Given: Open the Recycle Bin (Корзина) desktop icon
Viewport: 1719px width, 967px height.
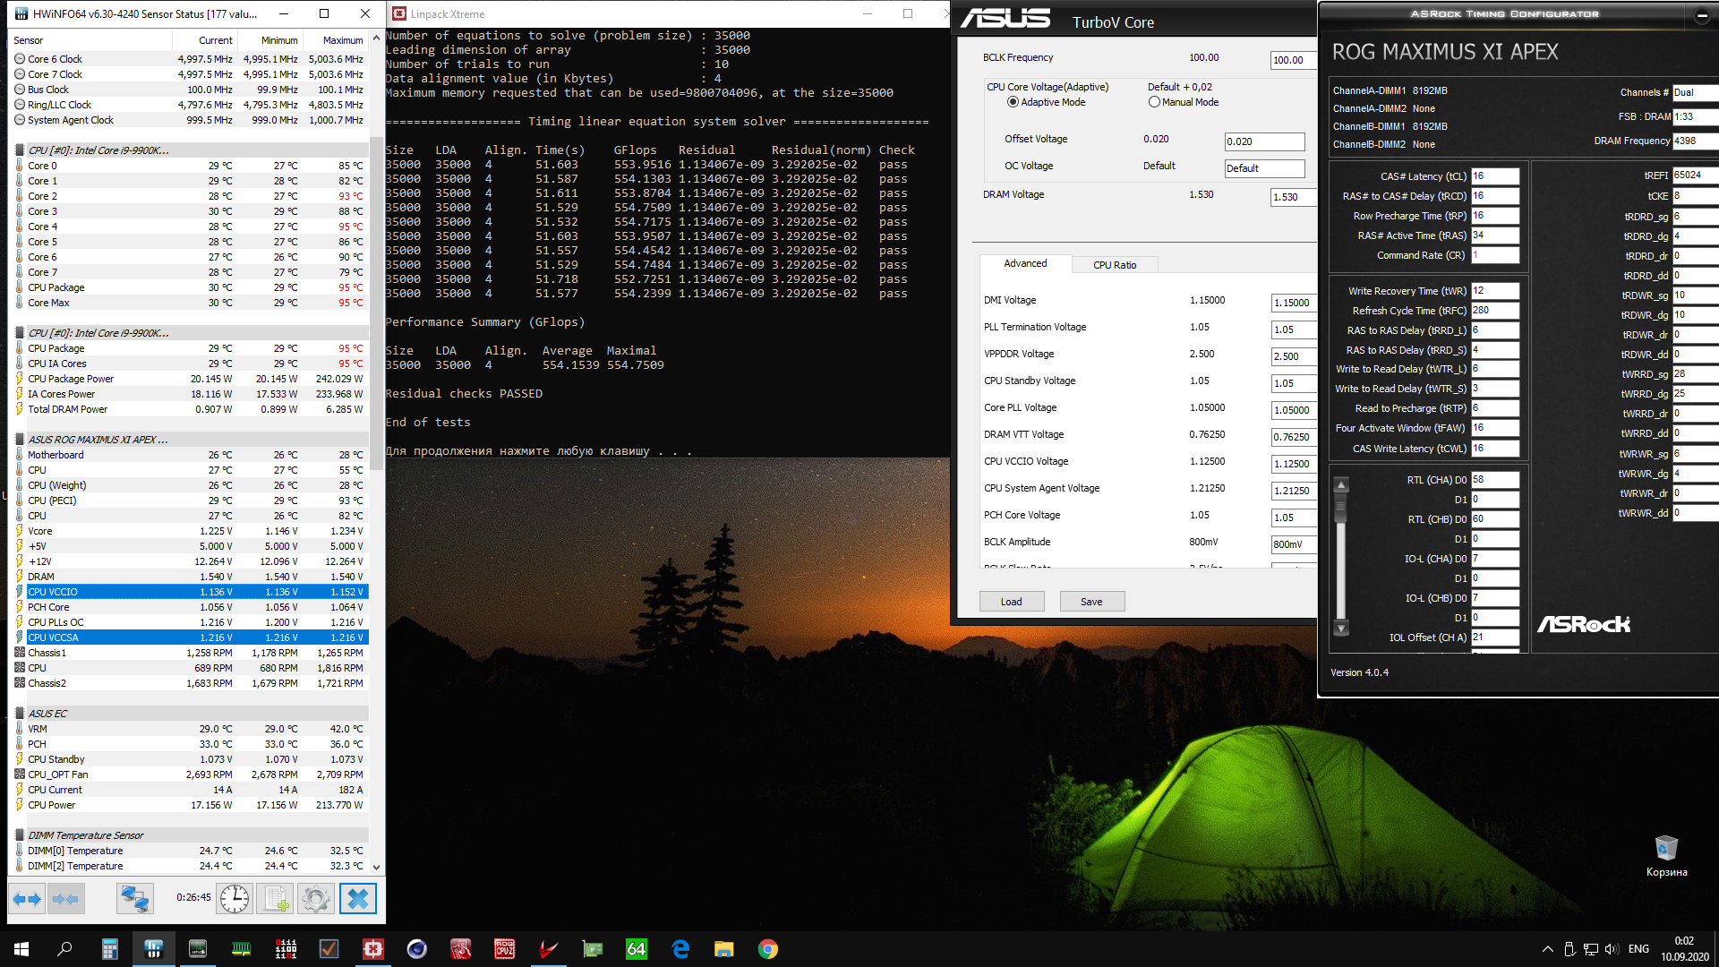Looking at the screenshot, I should click(1665, 848).
